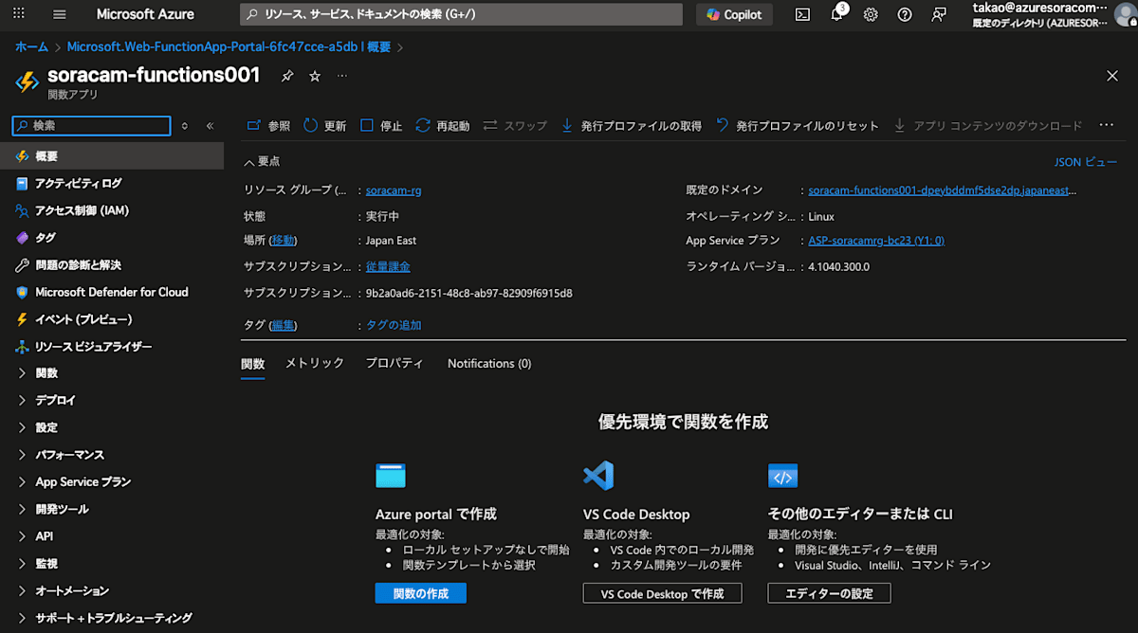This screenshot has height=633, width=1138.
Task: Open portal settings gear icon
Action: coord(871,14)
